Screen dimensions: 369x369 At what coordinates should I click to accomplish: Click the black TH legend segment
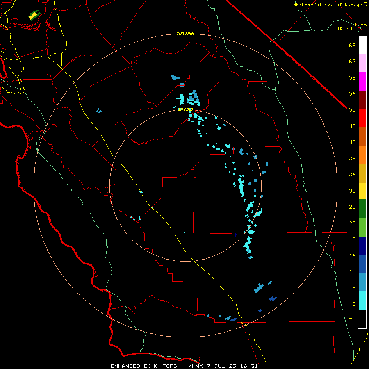[x=362, y=319]
